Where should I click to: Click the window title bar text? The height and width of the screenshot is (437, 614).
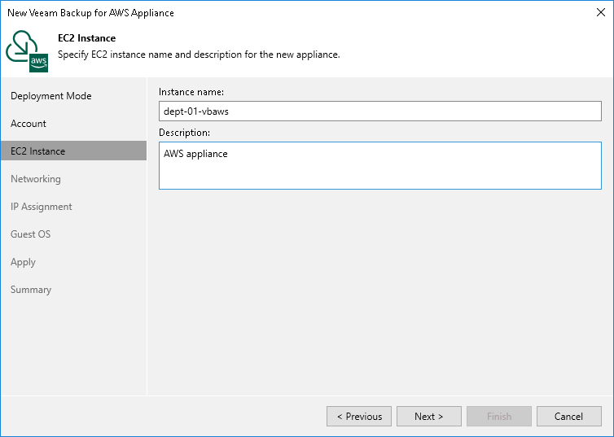90,13
